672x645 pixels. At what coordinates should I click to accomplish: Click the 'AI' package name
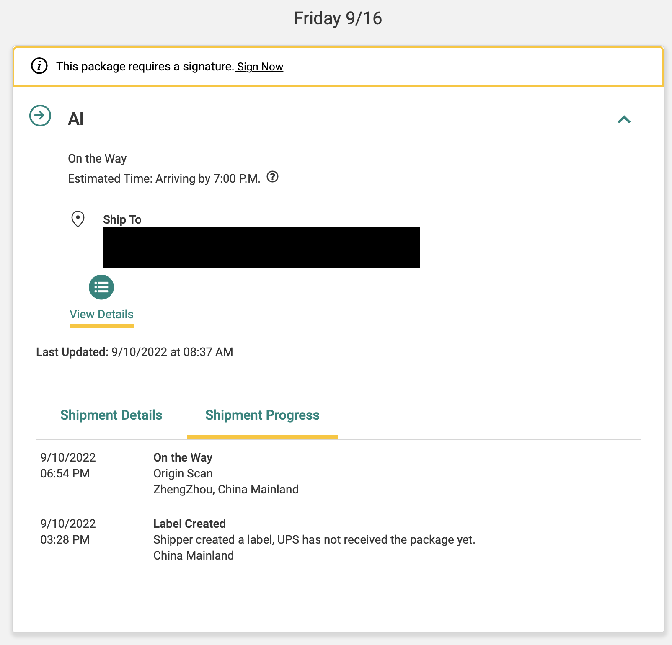[x=76, y=119]
